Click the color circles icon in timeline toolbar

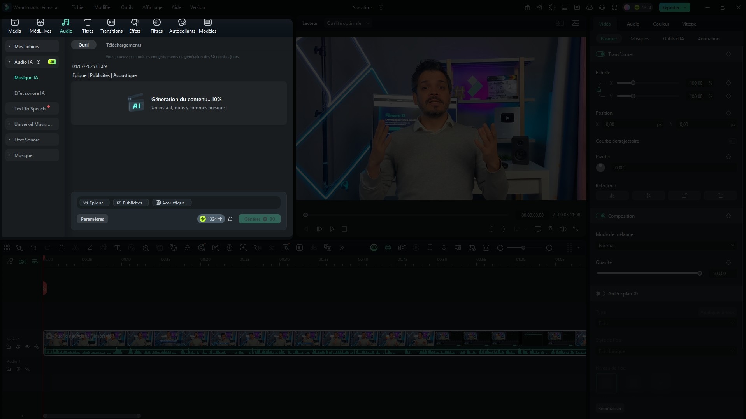tap(188, 248)
